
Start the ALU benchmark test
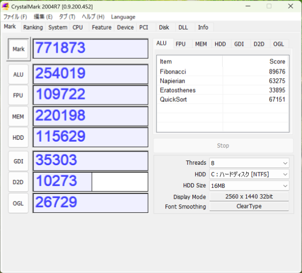coord(18,74)
